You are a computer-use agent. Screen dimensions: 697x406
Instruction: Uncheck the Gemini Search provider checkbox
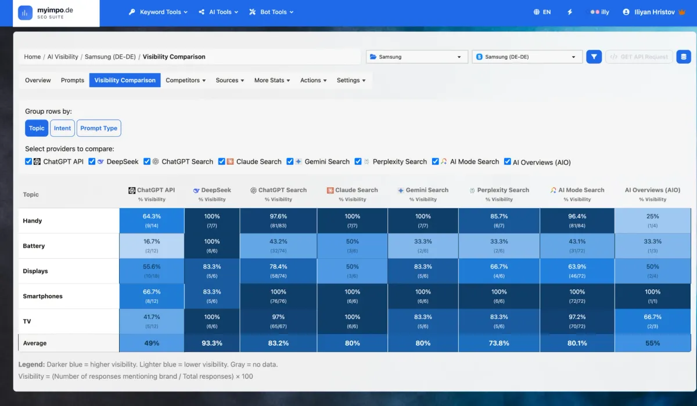[290, 162]
